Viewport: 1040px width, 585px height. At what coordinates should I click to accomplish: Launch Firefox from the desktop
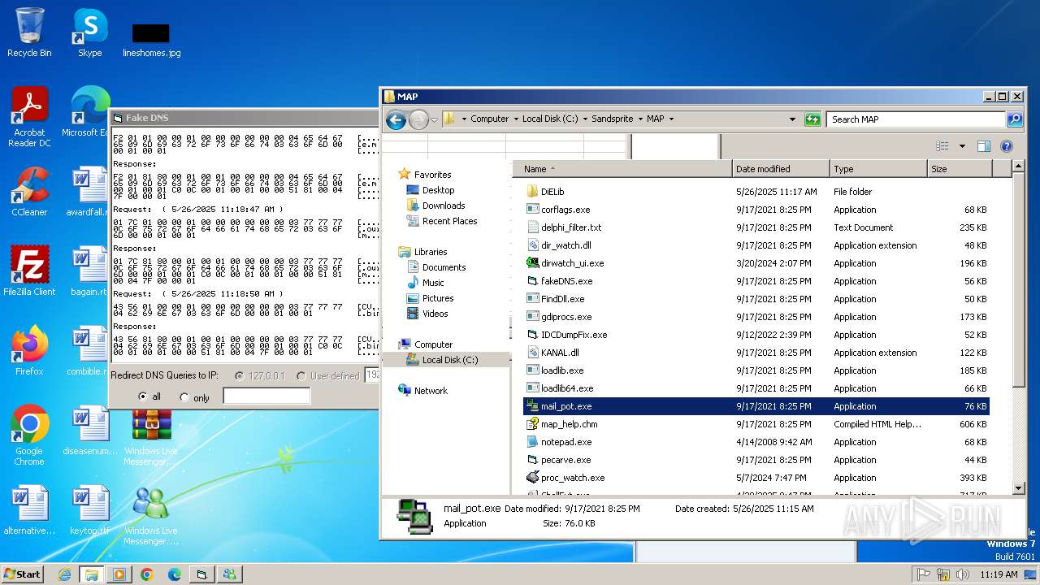pyautogui.click(x=29, y=351)
